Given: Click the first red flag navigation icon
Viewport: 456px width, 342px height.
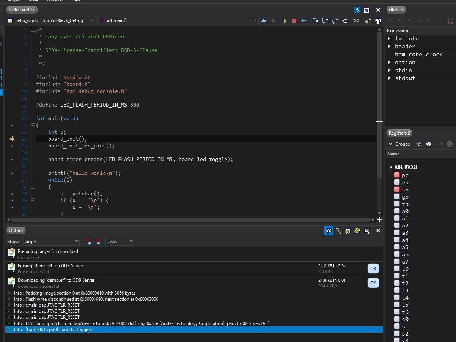Looking at the screenshot, I should (88, 242).
